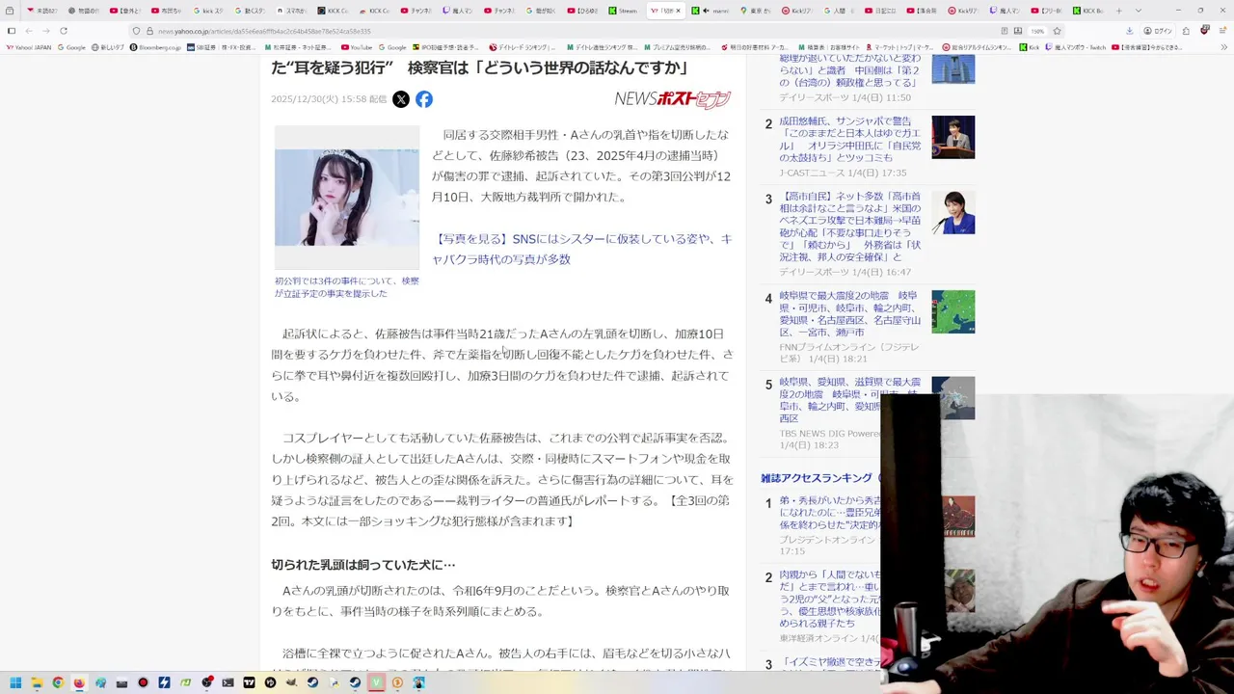Open ranking item 5 岐阜県、愛知県、滋賀県 headline
Image resolution: width=1234 pixels, height=694 pixels.
pyautogui.click(x=850, y=400)
